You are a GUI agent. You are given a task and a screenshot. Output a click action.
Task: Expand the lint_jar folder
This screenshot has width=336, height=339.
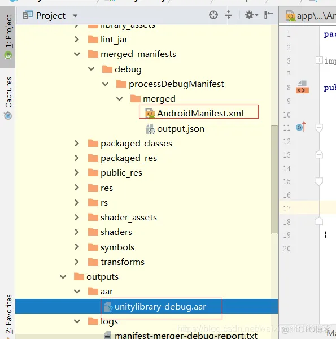coord(76,40)
